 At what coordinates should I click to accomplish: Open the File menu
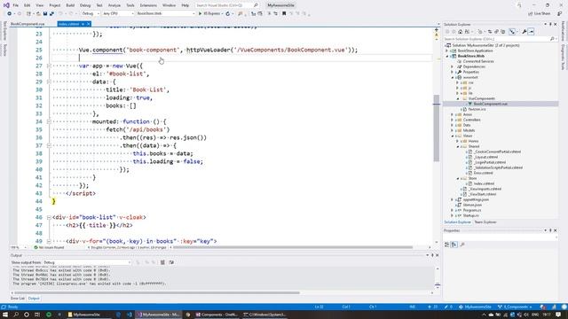coord(16,5)
